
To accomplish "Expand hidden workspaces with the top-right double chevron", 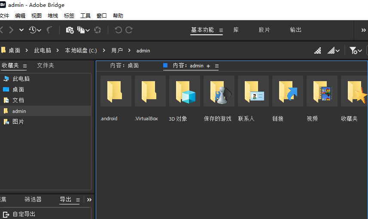I will [363, 30].
